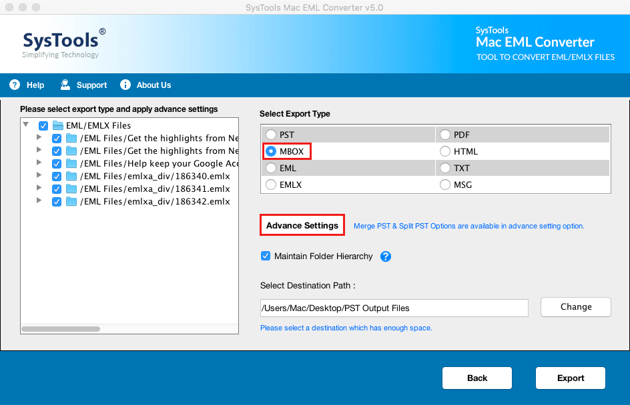Viewport: 630px width, 405px height.
Task: Toggle Maintain Folder Hierarchy checkbox
Action: point(266,256)
